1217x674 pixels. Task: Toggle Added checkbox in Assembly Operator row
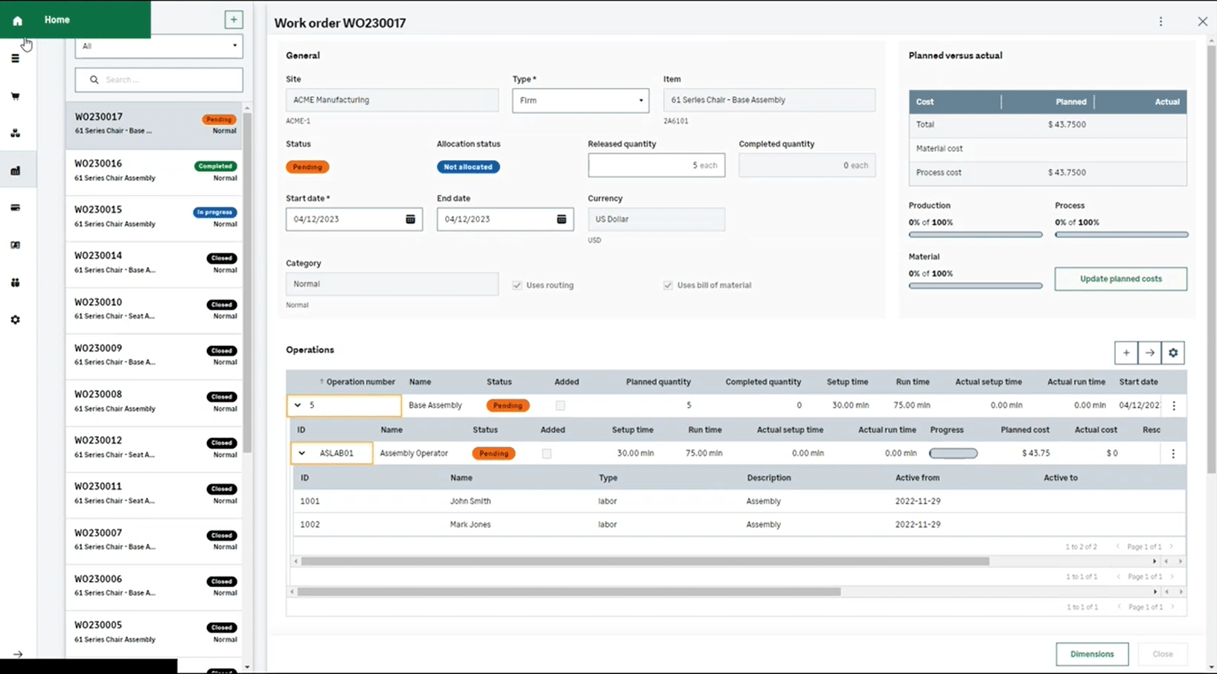(x=546, y=453)
